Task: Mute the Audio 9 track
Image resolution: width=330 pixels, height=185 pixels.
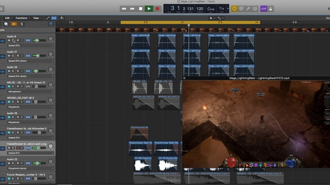Action: pyautogui.click(x=9, y=40)
